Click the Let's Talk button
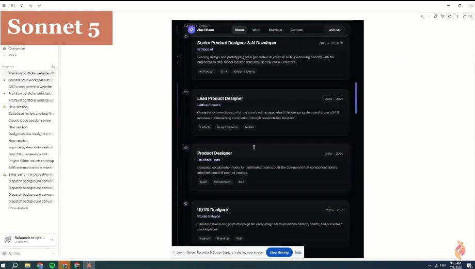The image size is (475, 269). 335,29
